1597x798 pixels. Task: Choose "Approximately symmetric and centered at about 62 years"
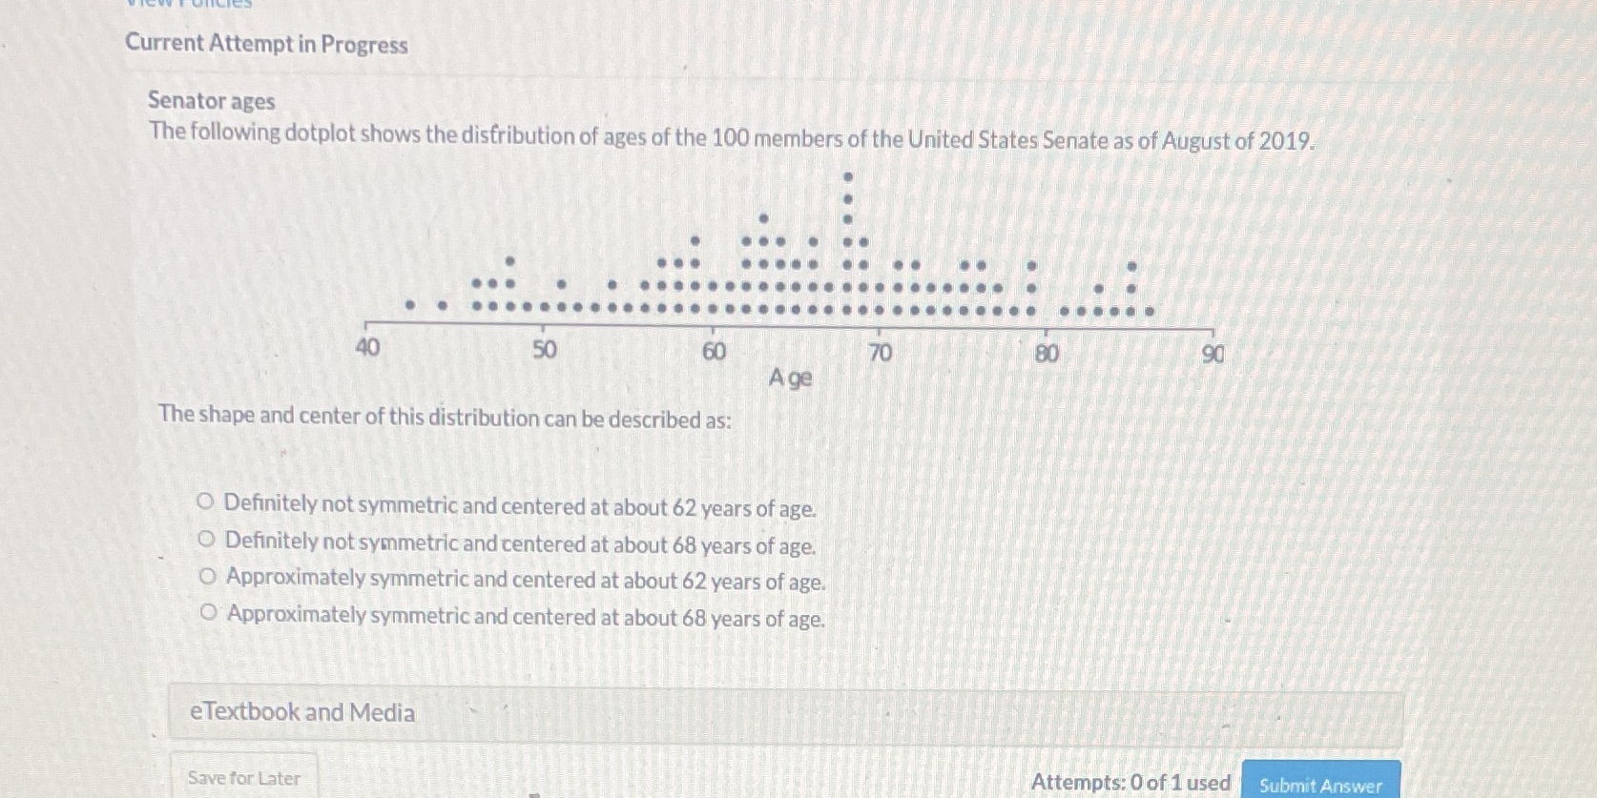(x=207, y=577)
